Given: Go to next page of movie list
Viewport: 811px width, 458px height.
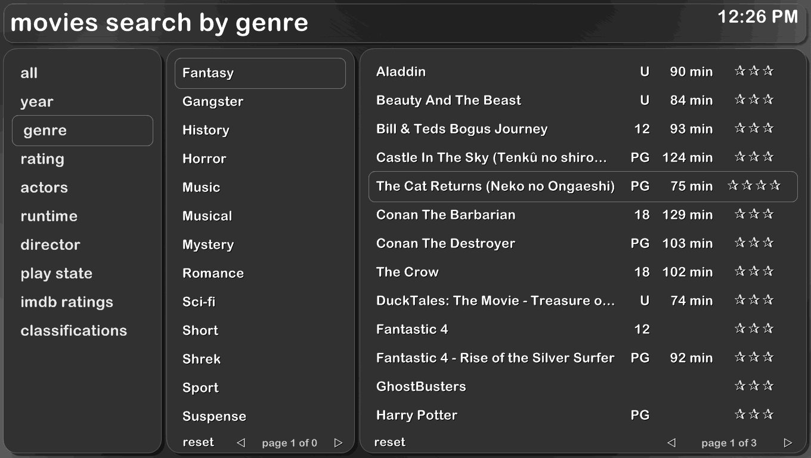Looking at the screenshot, I should point(788,442).
